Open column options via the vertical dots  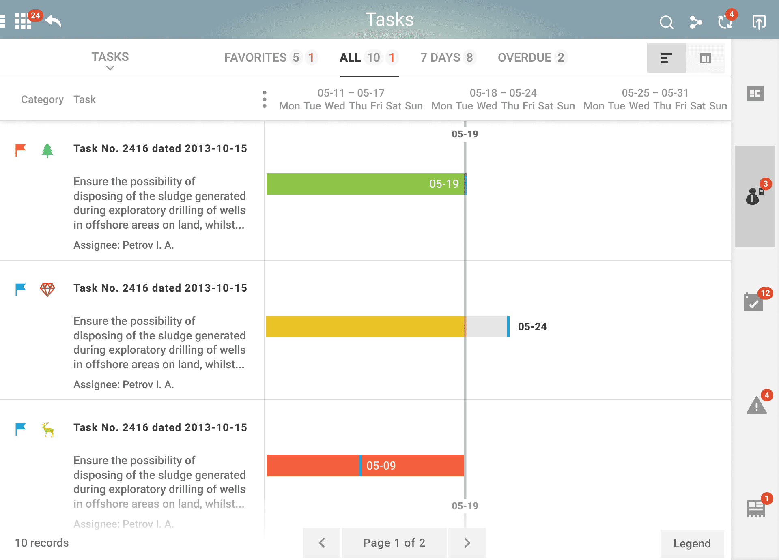pos(265,99)
